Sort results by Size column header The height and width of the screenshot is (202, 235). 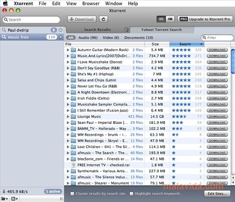(x=157, y=44)
